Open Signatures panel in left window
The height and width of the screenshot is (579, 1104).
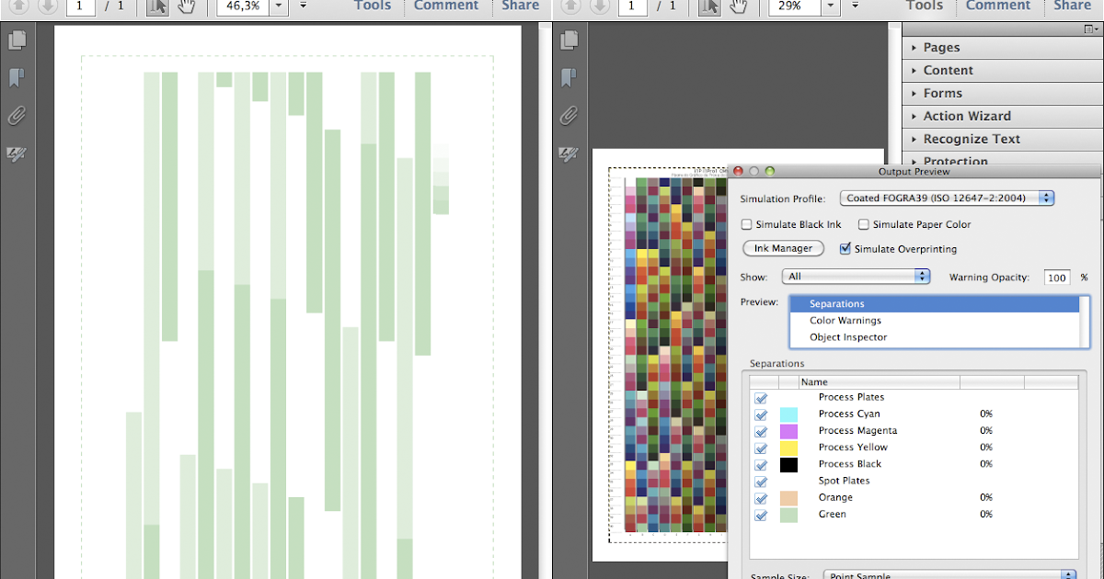pos(17,153)
